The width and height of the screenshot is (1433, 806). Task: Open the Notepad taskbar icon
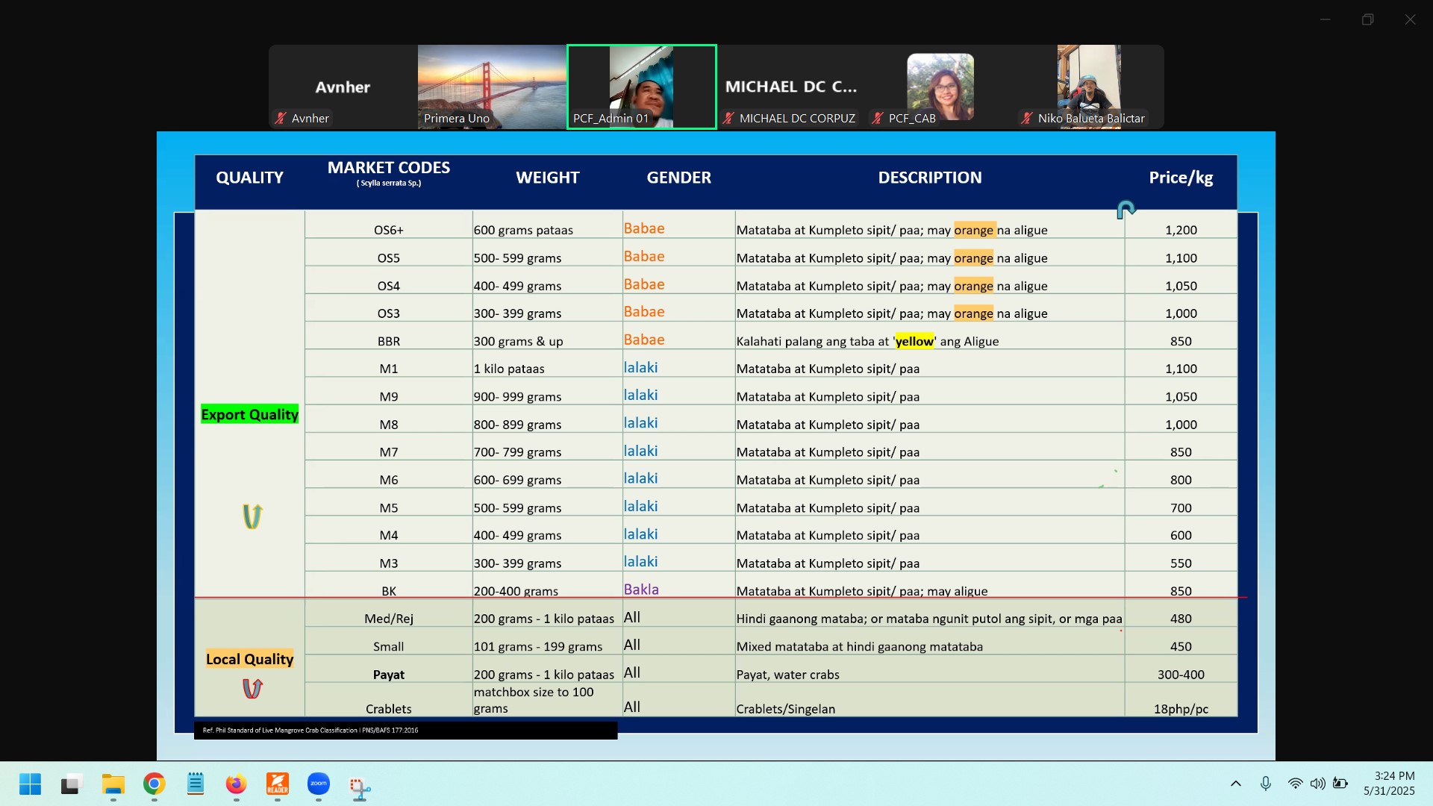click(196, 784)
